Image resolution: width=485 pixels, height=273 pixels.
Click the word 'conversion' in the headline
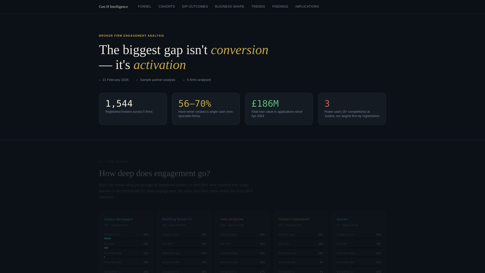coord(239,50)
